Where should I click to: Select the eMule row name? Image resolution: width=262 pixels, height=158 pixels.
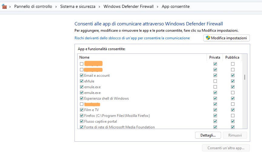(89, 81)
